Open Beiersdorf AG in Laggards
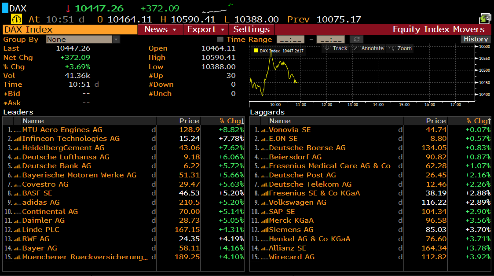 click(295, 157)
